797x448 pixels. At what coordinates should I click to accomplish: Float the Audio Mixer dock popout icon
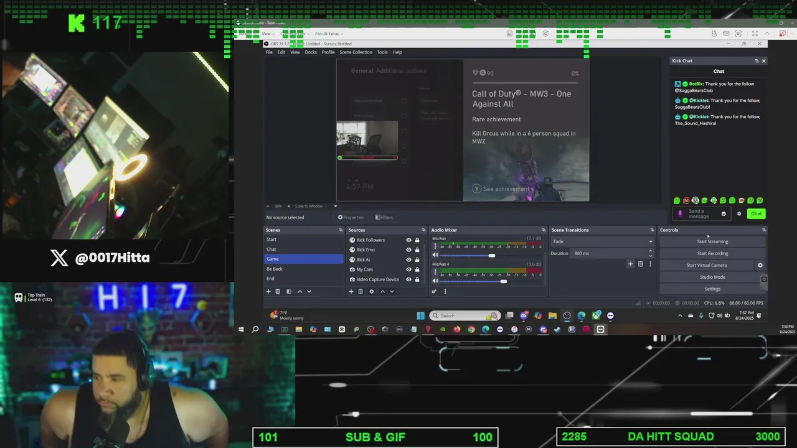coord(543,230)
